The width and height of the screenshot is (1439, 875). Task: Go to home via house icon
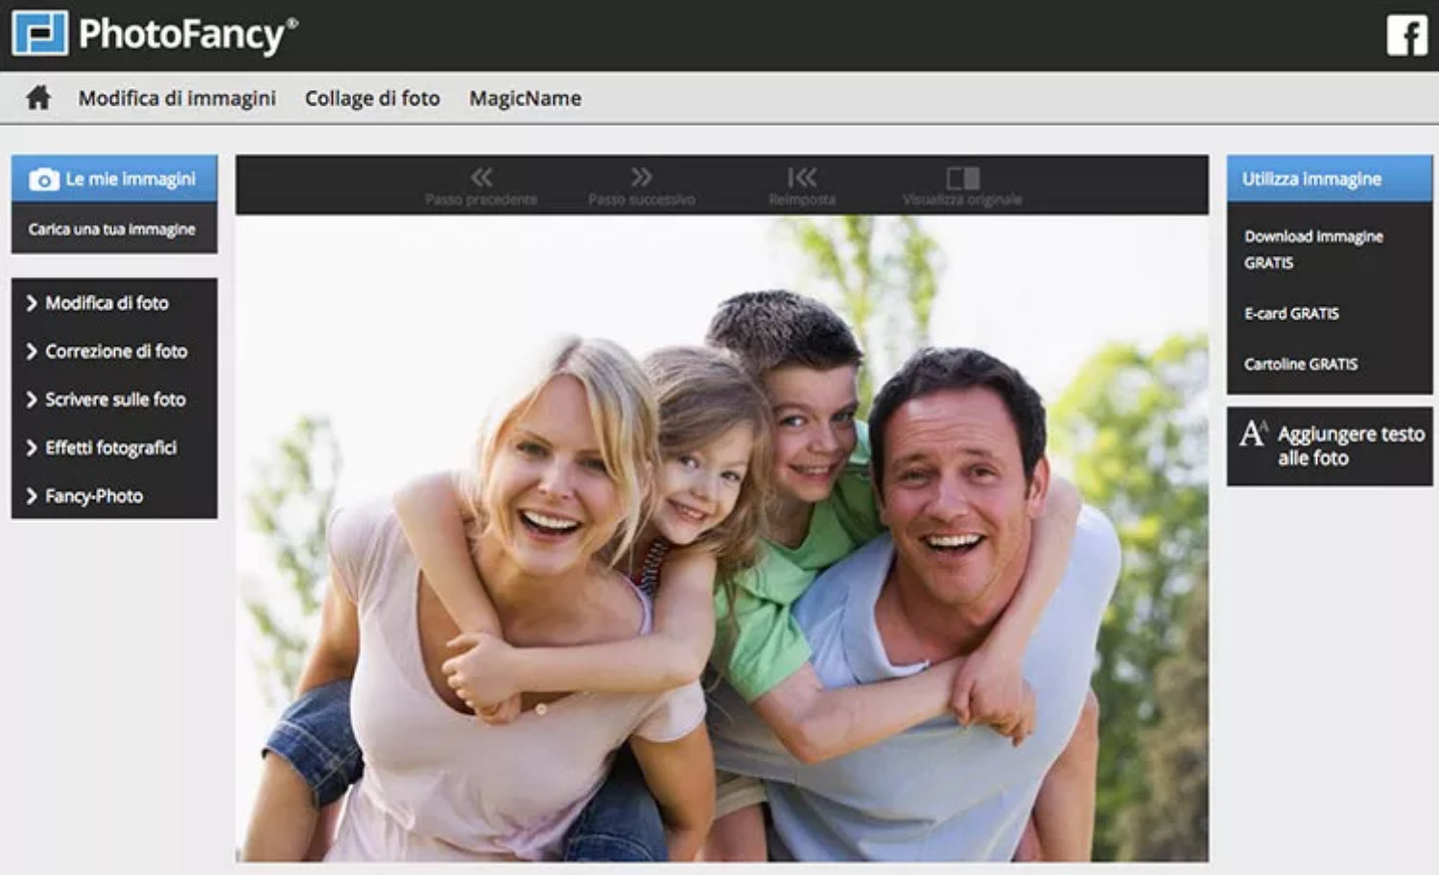point(38,98)
